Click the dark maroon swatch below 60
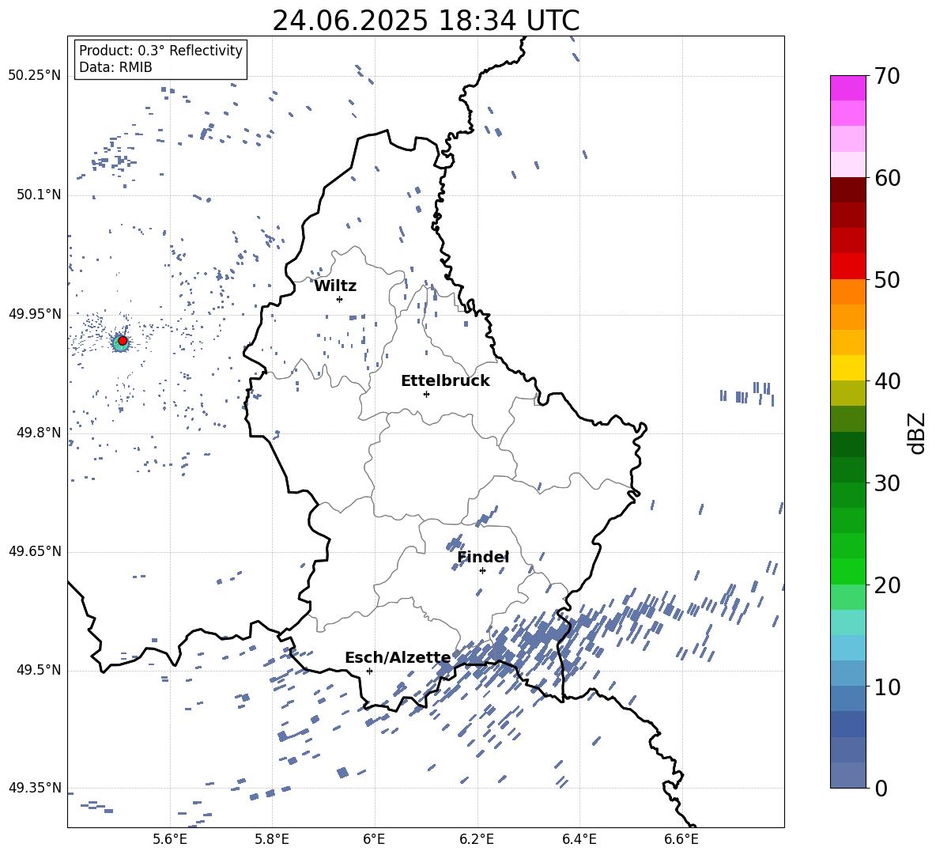This screenshot has height=855, width=936. tap(847, 190)
